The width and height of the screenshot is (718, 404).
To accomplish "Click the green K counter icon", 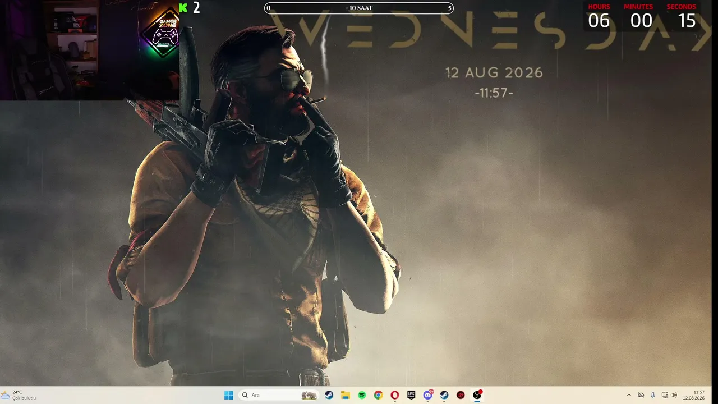I will [183, 8].
